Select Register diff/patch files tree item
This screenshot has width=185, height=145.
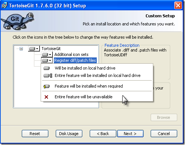coord(75,60)
